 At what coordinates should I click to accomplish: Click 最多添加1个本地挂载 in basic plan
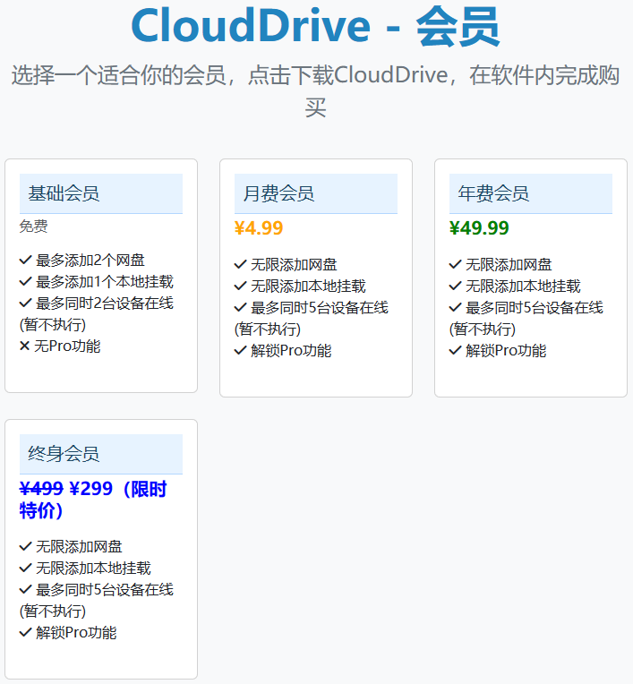[x=105, y=282]
